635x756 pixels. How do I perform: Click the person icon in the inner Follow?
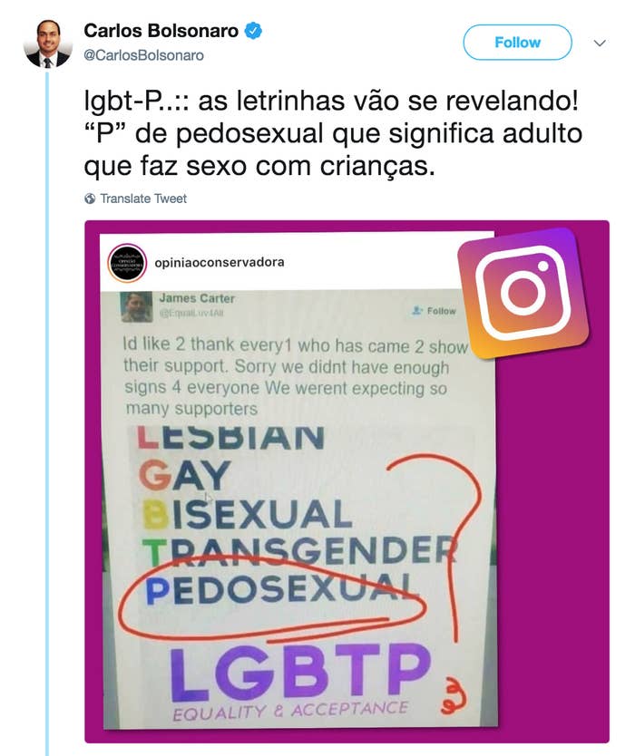coord(417,311)
